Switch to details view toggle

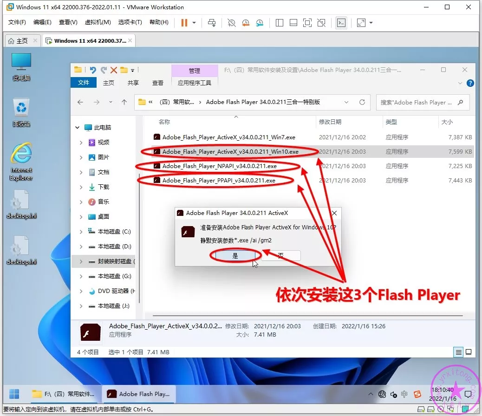point(459,352)
